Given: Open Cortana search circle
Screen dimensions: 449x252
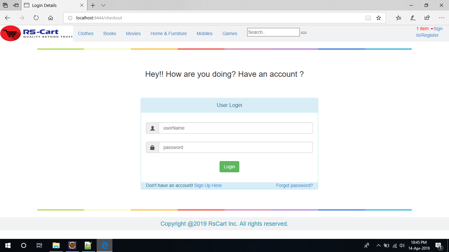Looking at the screenshot, I should [24, 245].
